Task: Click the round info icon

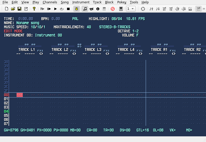Action: [98, 9]
